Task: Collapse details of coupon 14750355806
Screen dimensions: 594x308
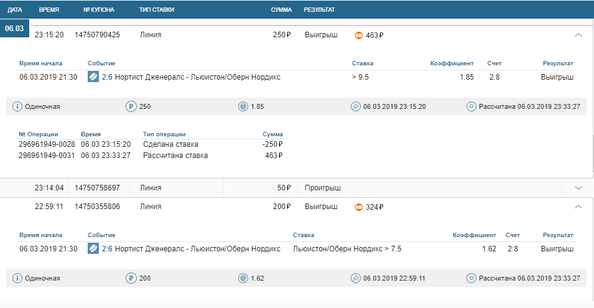Action: click(x=578, y=207)
